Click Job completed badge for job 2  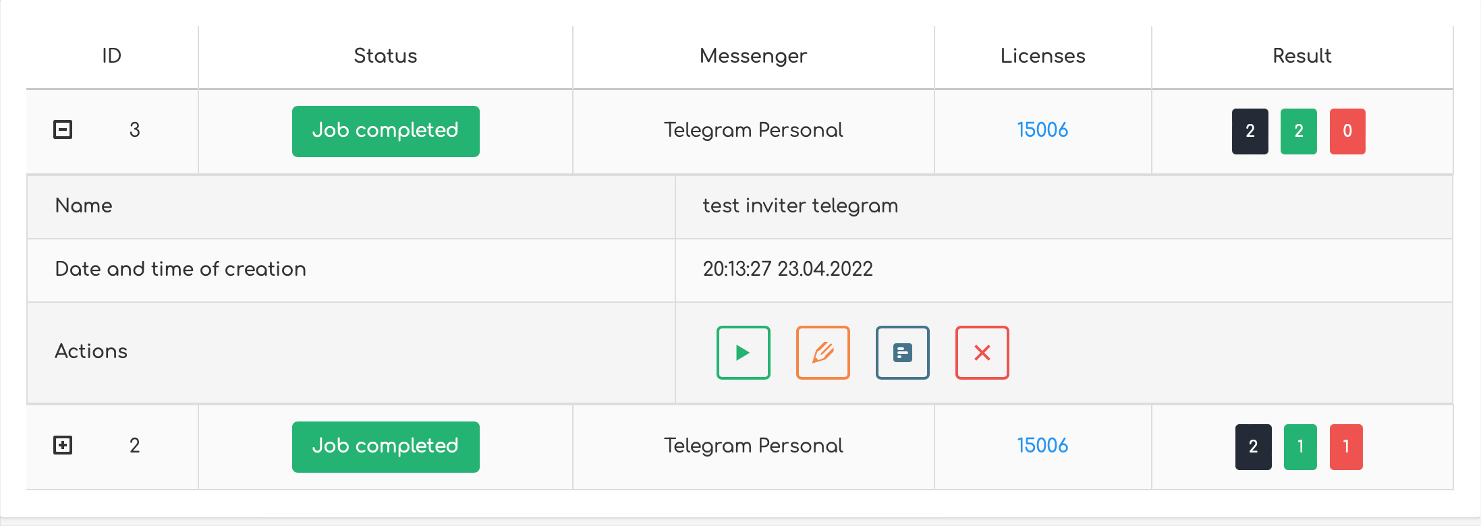385,446
